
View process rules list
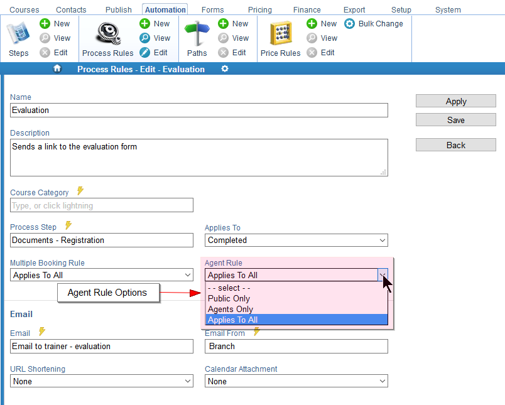click(x=155, y=38)
